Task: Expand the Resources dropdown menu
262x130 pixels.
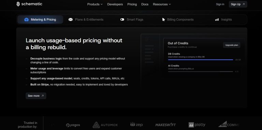Action: (x=162, y=4)
